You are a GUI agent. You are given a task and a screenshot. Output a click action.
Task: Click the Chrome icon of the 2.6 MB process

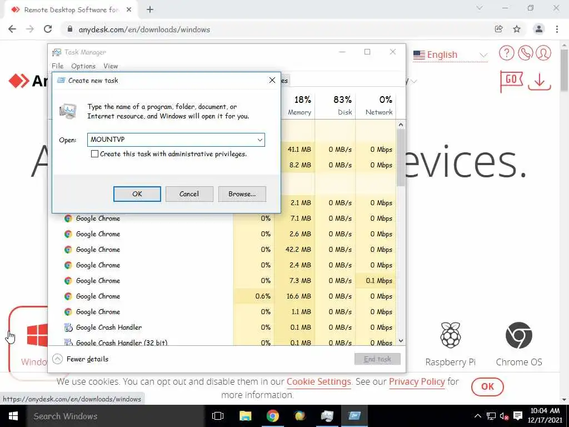coord(68,234)
